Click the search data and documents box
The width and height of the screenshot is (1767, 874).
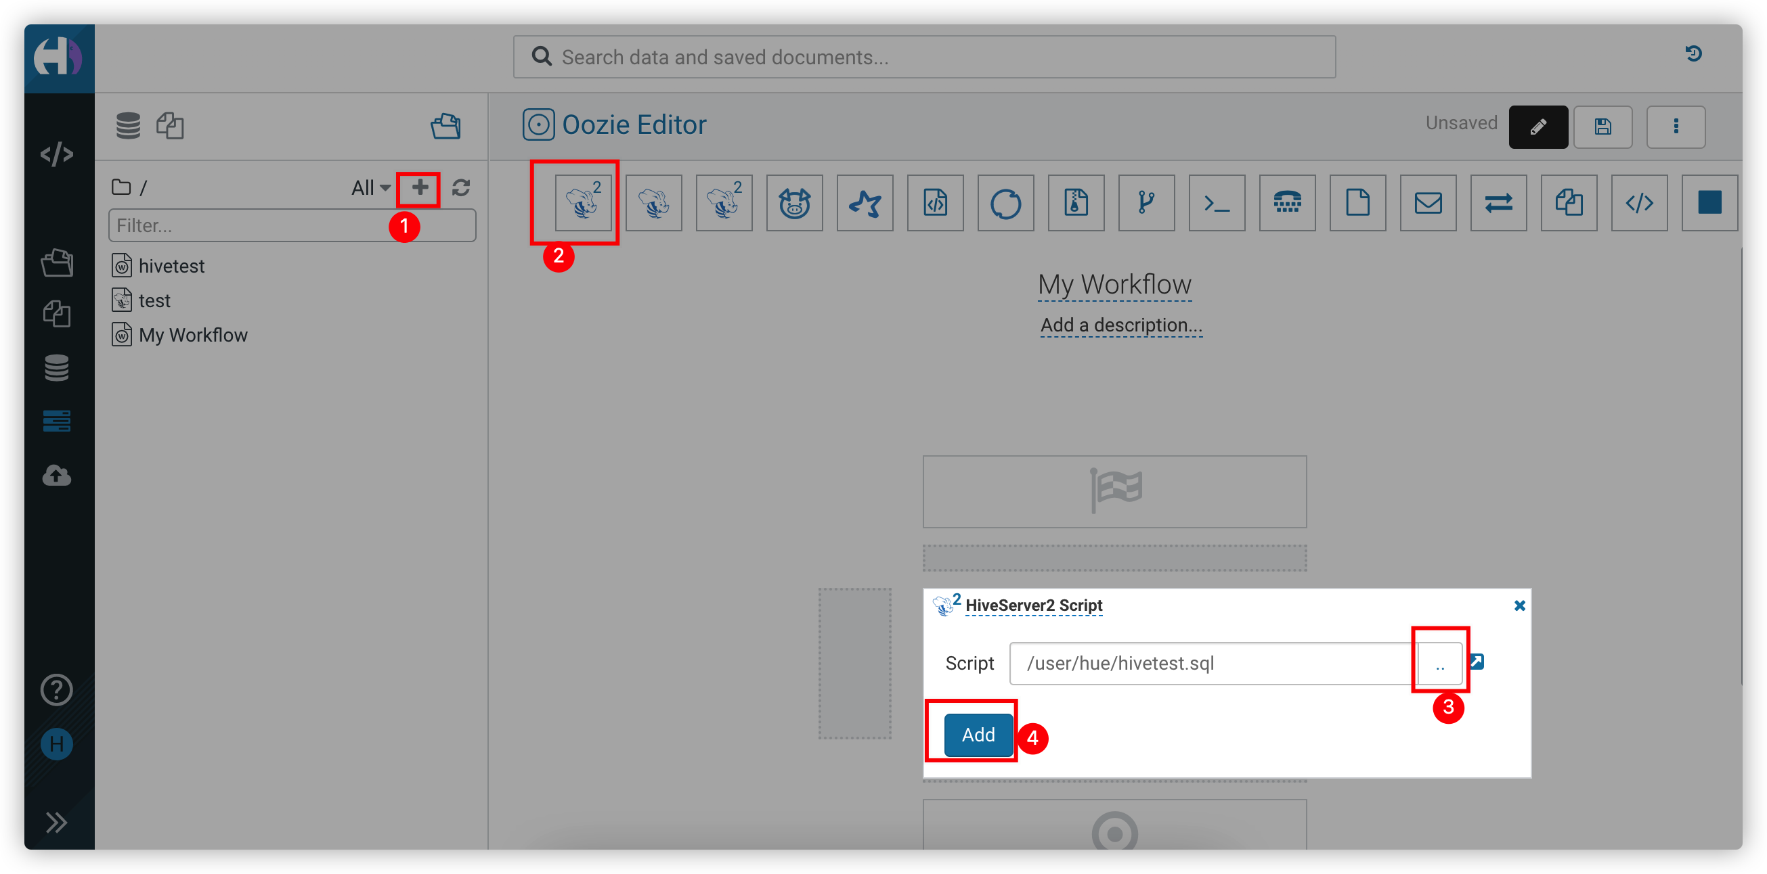point(924,57)
